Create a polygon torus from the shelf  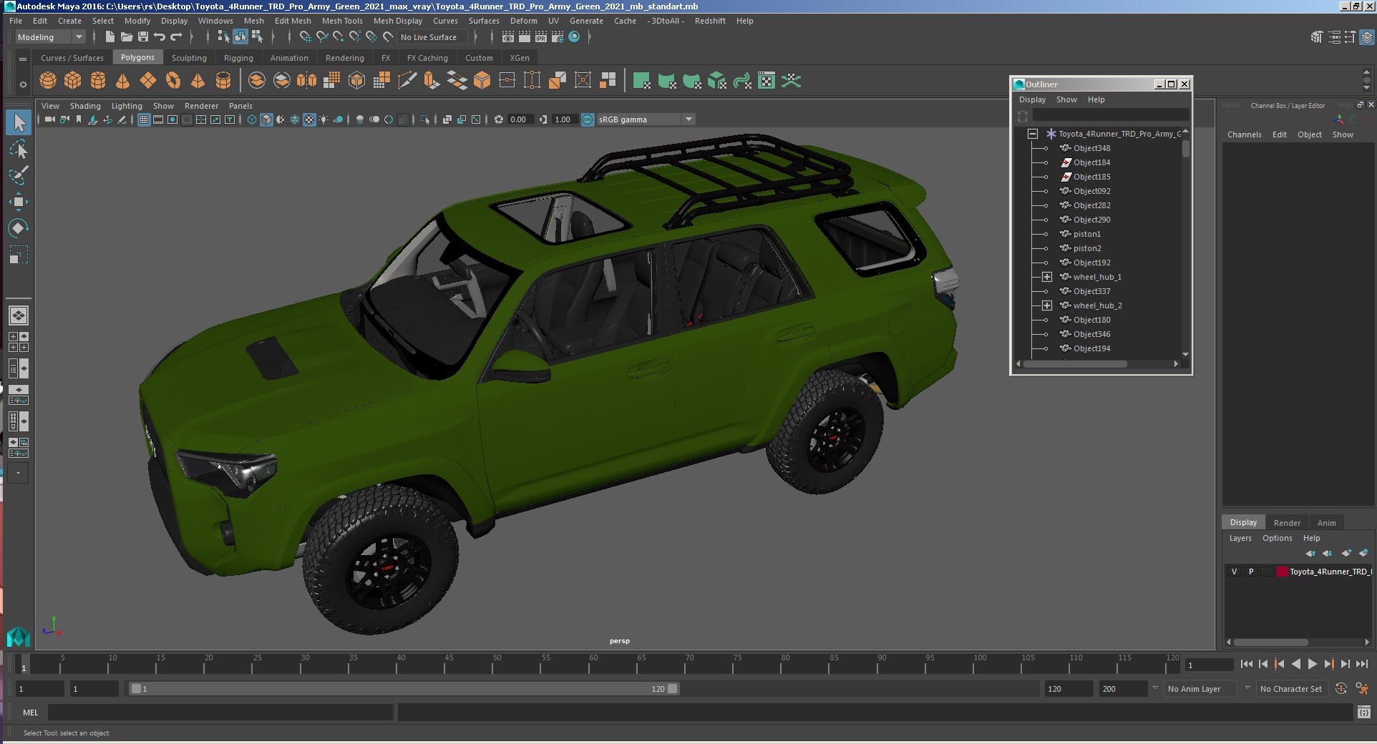173,81
